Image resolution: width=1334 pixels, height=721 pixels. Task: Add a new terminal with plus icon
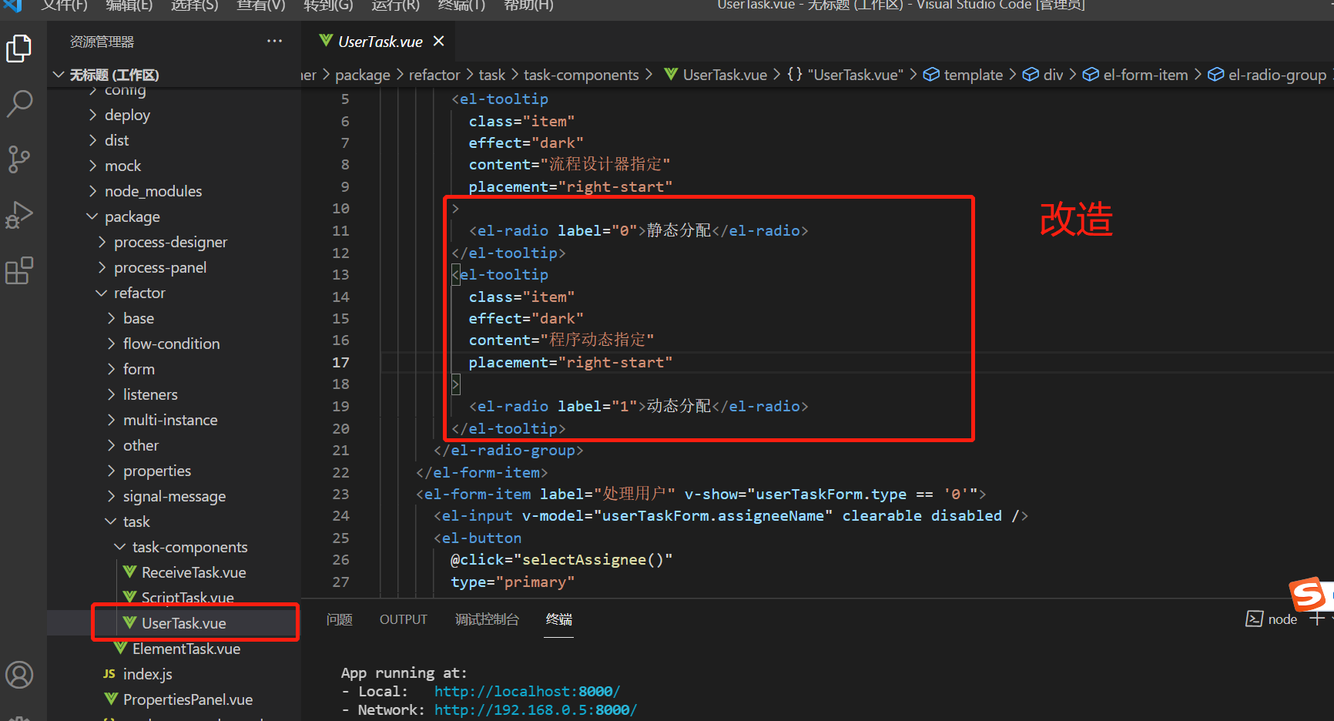(1317, 619)
